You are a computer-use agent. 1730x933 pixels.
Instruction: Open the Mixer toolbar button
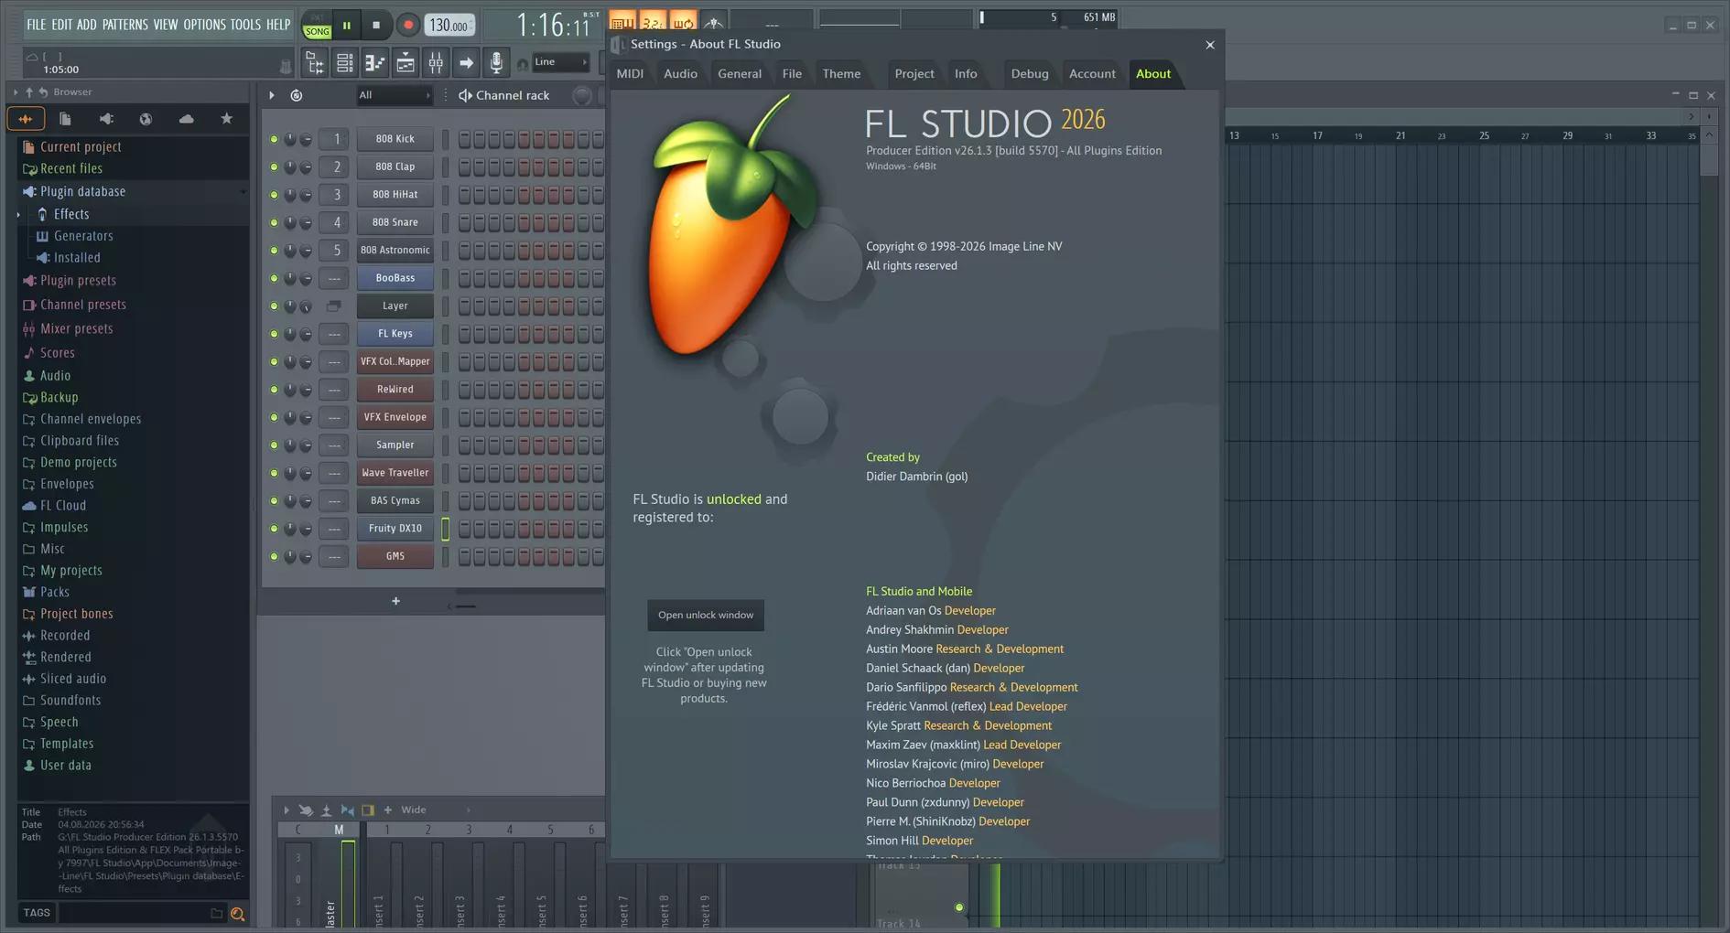tap(436, 63)
